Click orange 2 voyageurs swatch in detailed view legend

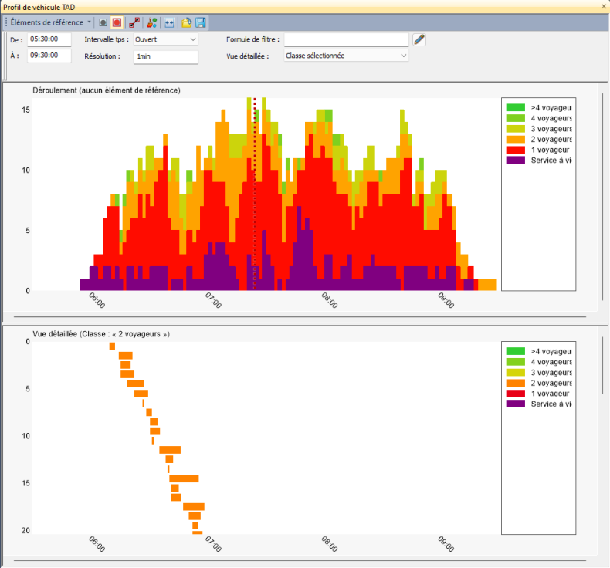pos(515,383)
